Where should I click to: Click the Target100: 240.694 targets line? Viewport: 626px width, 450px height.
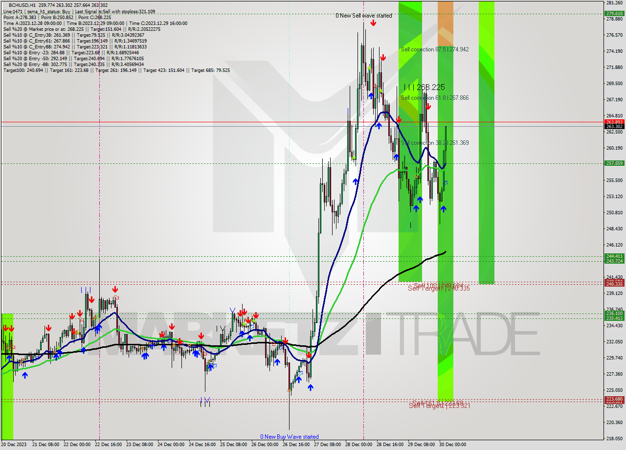pyautogui.click(x=116, y=70)
